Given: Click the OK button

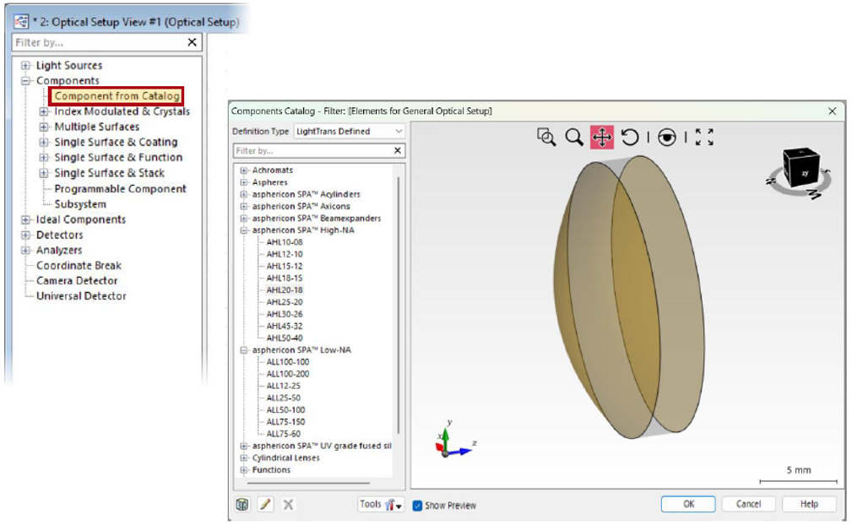Looking at the screenshot, I should (688, 504).
